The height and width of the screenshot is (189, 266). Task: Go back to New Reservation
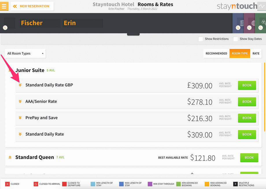32,6
